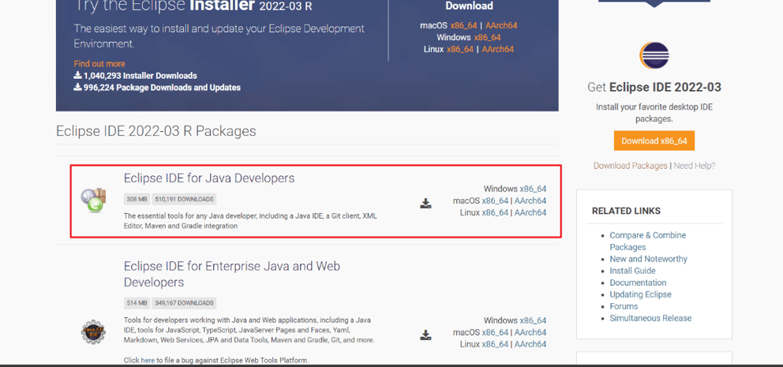
Task: Open Compare & Combine Packages link
Action: click(x=648, y=242)
